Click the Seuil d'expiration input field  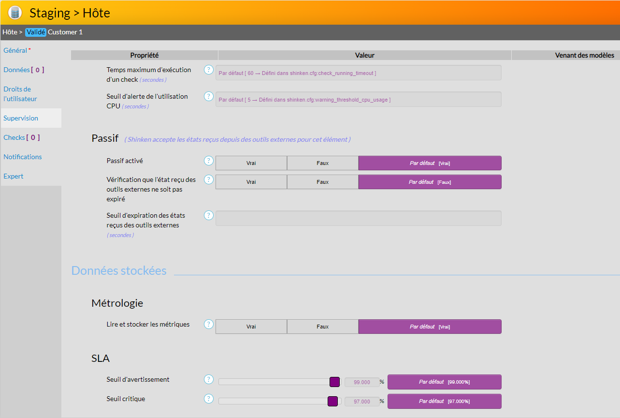(358, 218)
